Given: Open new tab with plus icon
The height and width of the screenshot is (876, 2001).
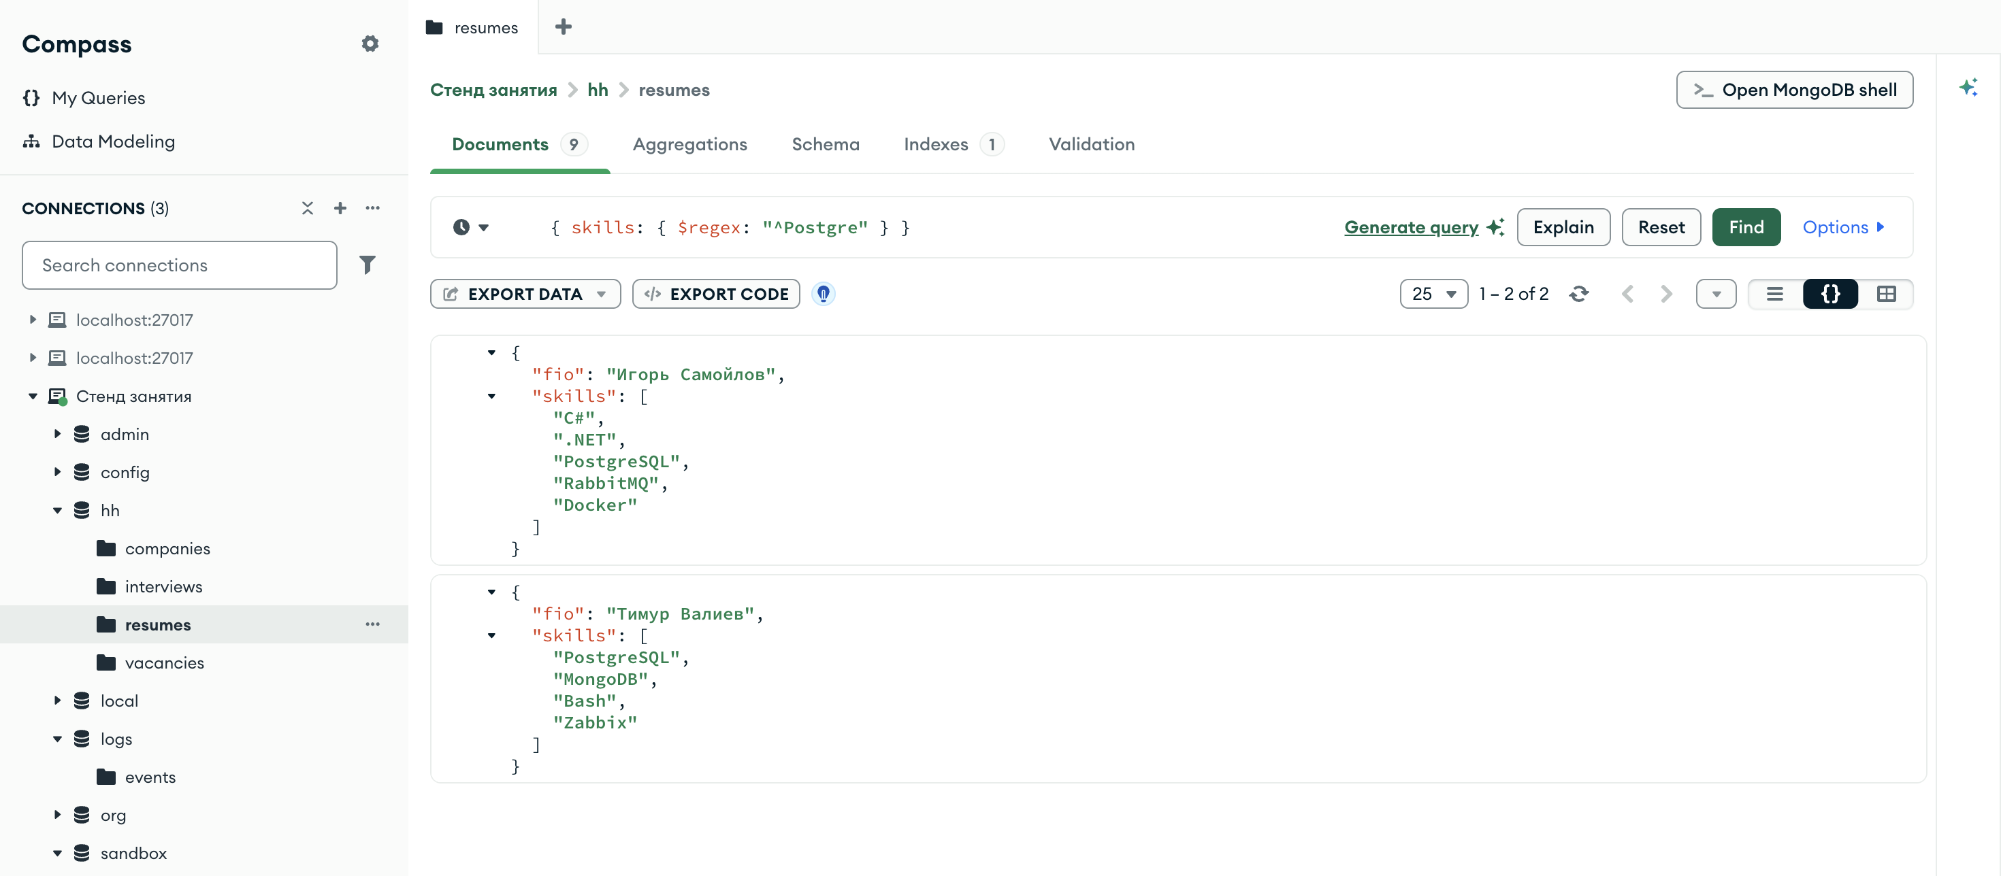Looking at the screenshot, I should [563, 27].
